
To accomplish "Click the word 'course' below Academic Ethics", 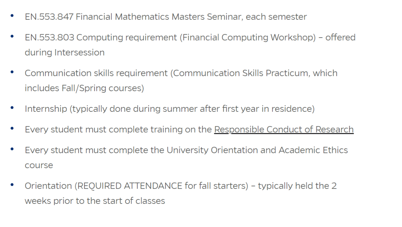I will pyautogui.click(x=39, y=165).
